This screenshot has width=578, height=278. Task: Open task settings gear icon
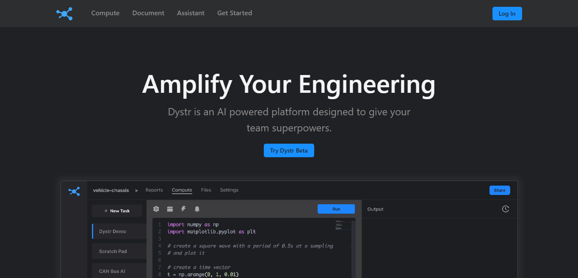pos(156,209)
